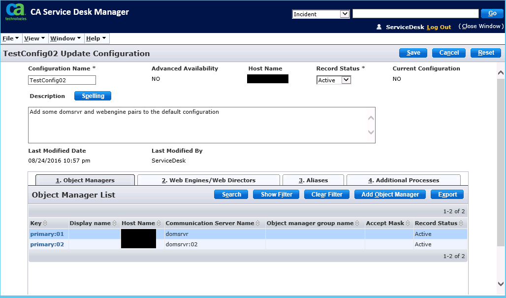The image size is (506, 298).
Task: Open the primary:01 object manager link
Action: [x=47, y=234]
